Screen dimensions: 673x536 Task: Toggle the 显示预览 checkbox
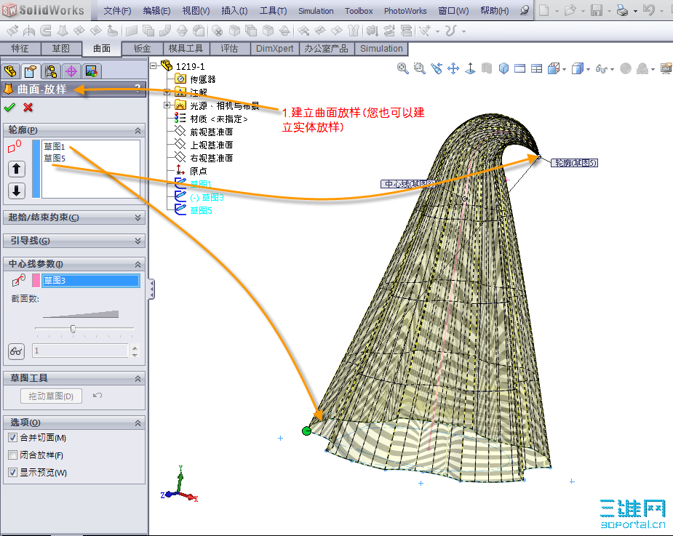[x=13, y=473]
